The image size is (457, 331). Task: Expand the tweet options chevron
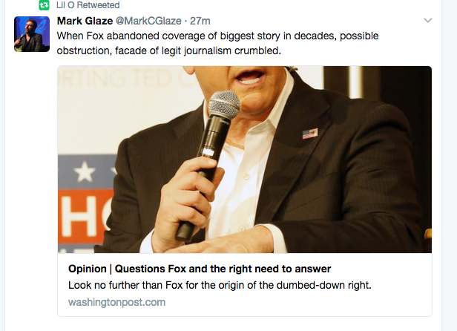427,21
